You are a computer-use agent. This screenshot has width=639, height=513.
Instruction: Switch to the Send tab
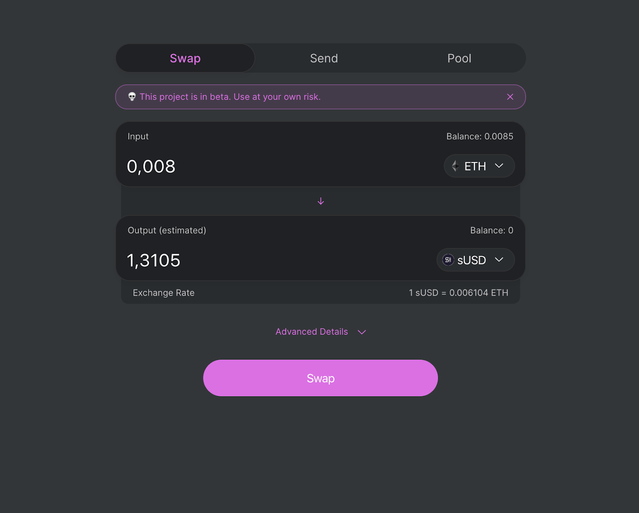pyautogui.click(x=324, y=58)
